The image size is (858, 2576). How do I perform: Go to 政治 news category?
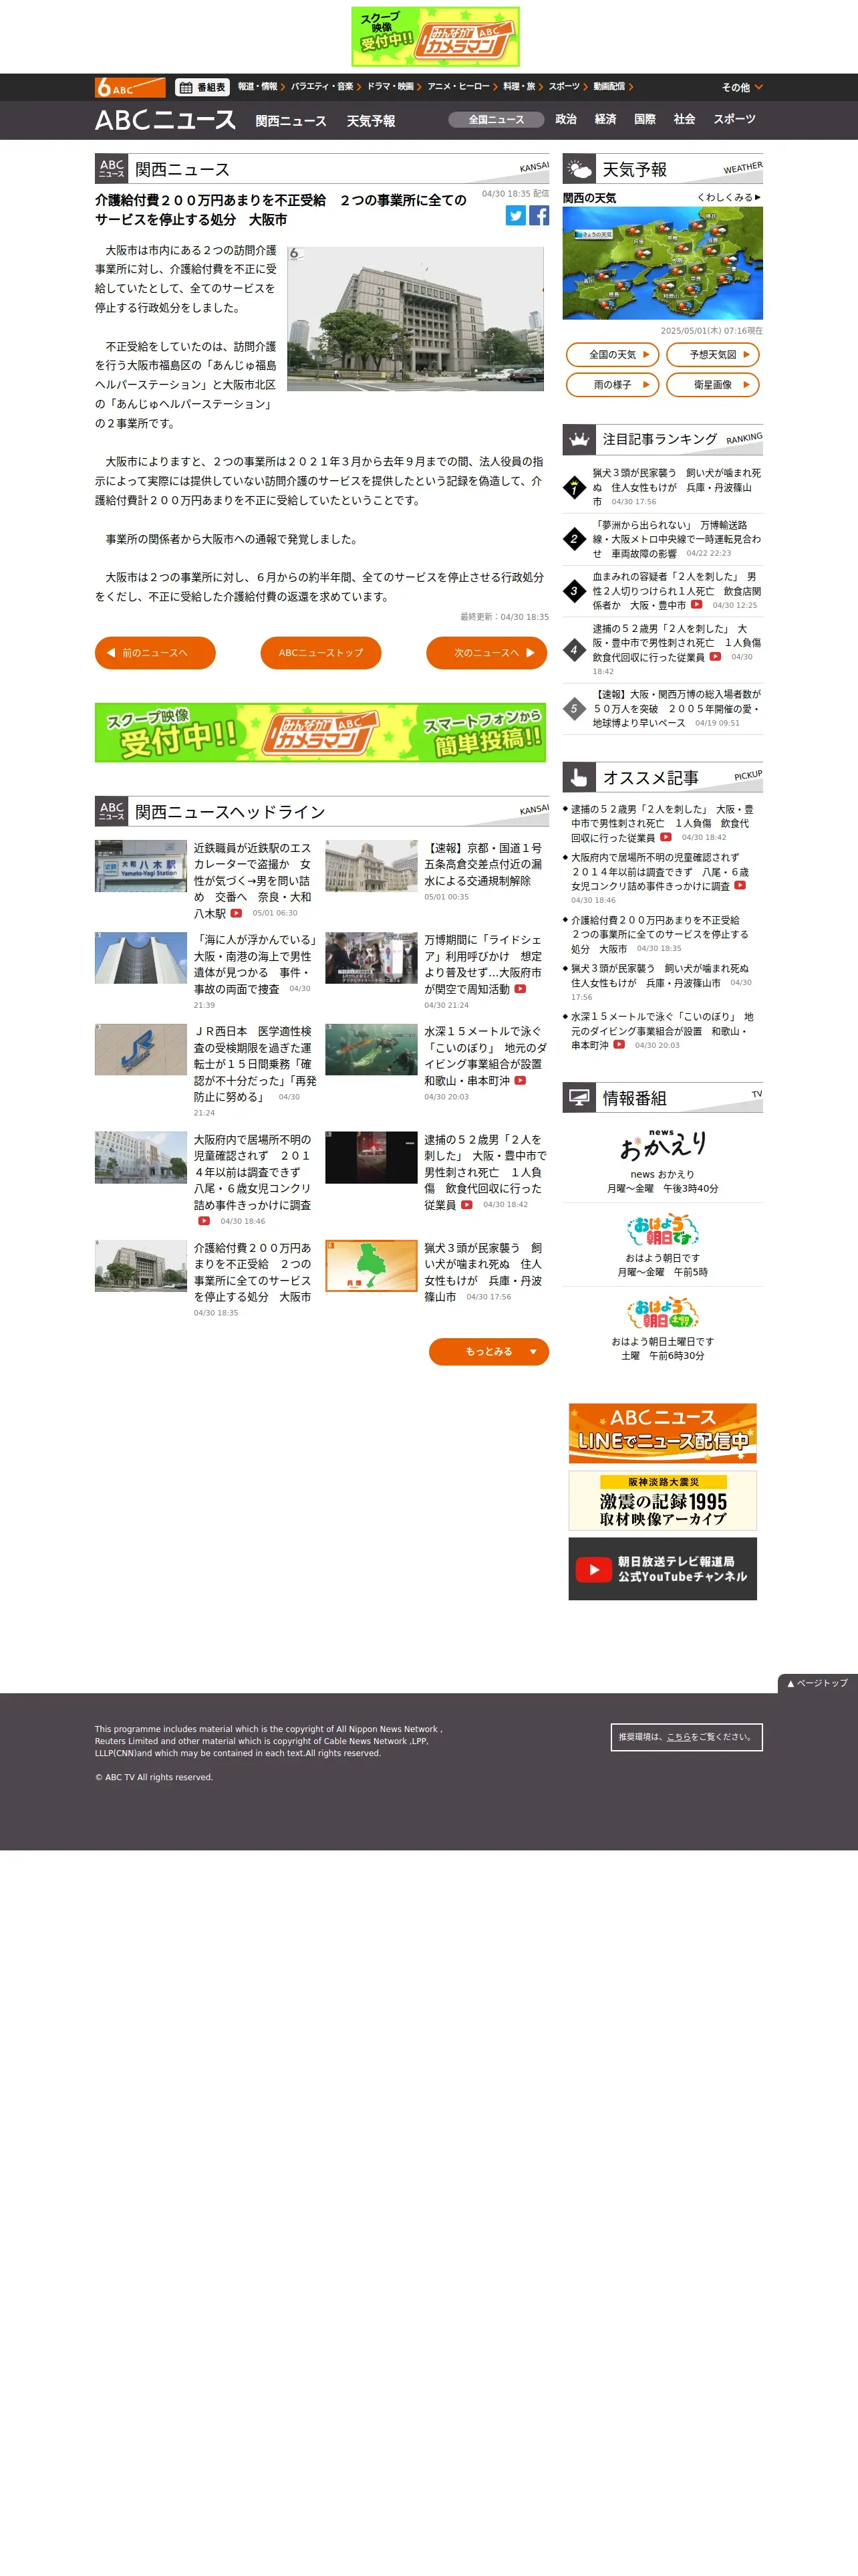tap(567, 119)
